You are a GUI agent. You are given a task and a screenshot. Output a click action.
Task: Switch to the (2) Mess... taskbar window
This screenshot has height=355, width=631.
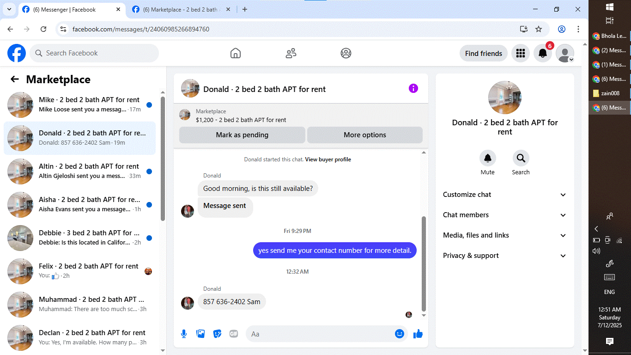(x=609, y=50)
